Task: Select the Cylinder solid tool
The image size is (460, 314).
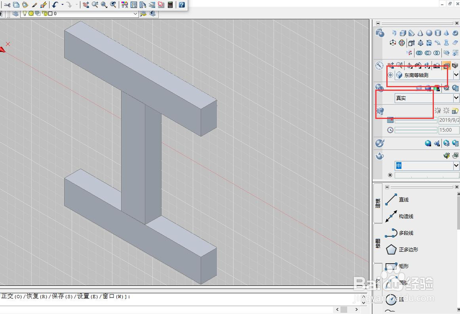Action: [438, 33]
